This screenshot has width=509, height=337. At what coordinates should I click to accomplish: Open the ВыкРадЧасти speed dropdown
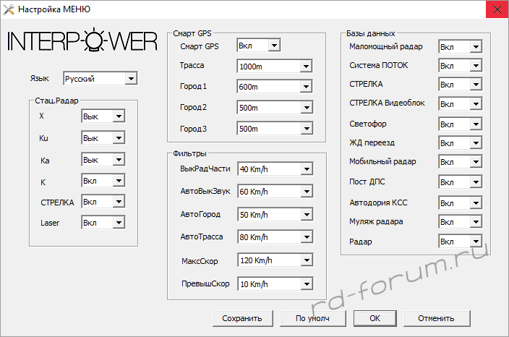click(x=275, y=168)
